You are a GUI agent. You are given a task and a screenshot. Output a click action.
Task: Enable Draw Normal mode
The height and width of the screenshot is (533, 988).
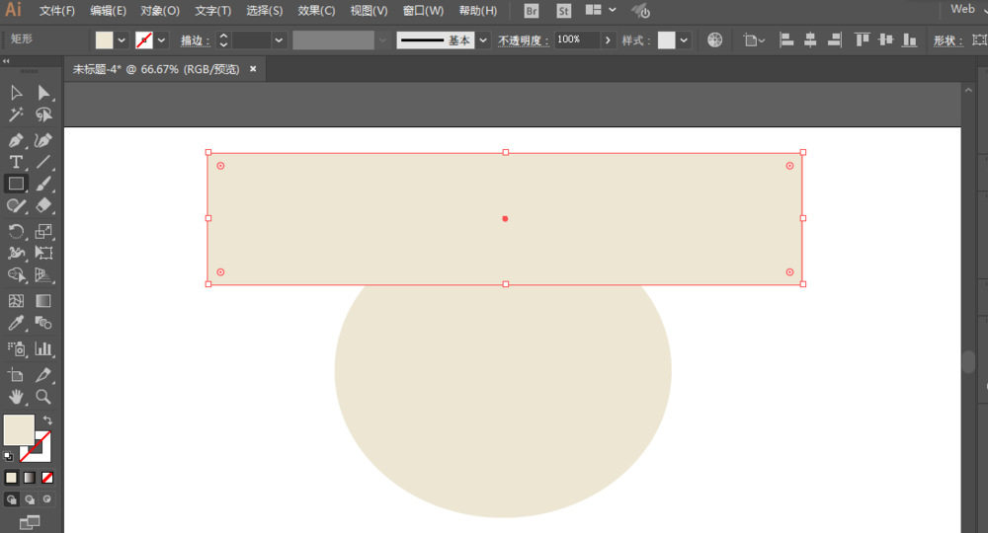point(11,499)
